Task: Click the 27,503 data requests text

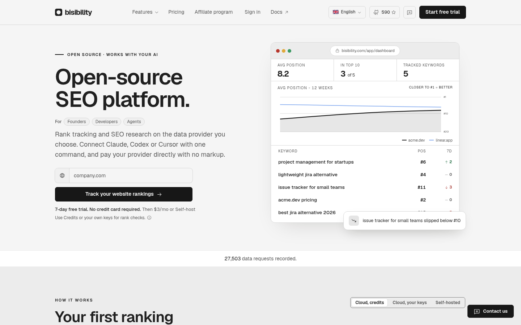Action: click(x=260, y=259)
